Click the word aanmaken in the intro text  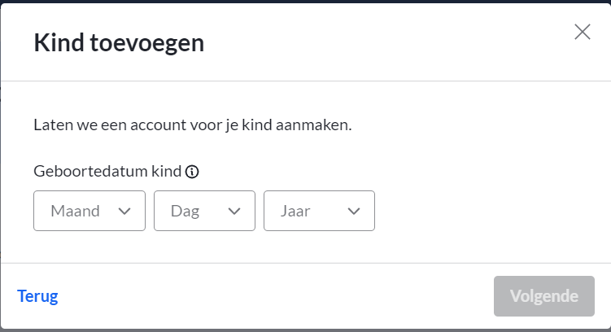[314, 125]
